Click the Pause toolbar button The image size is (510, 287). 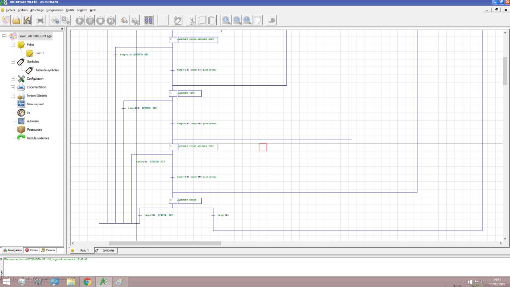pos(90,20)
